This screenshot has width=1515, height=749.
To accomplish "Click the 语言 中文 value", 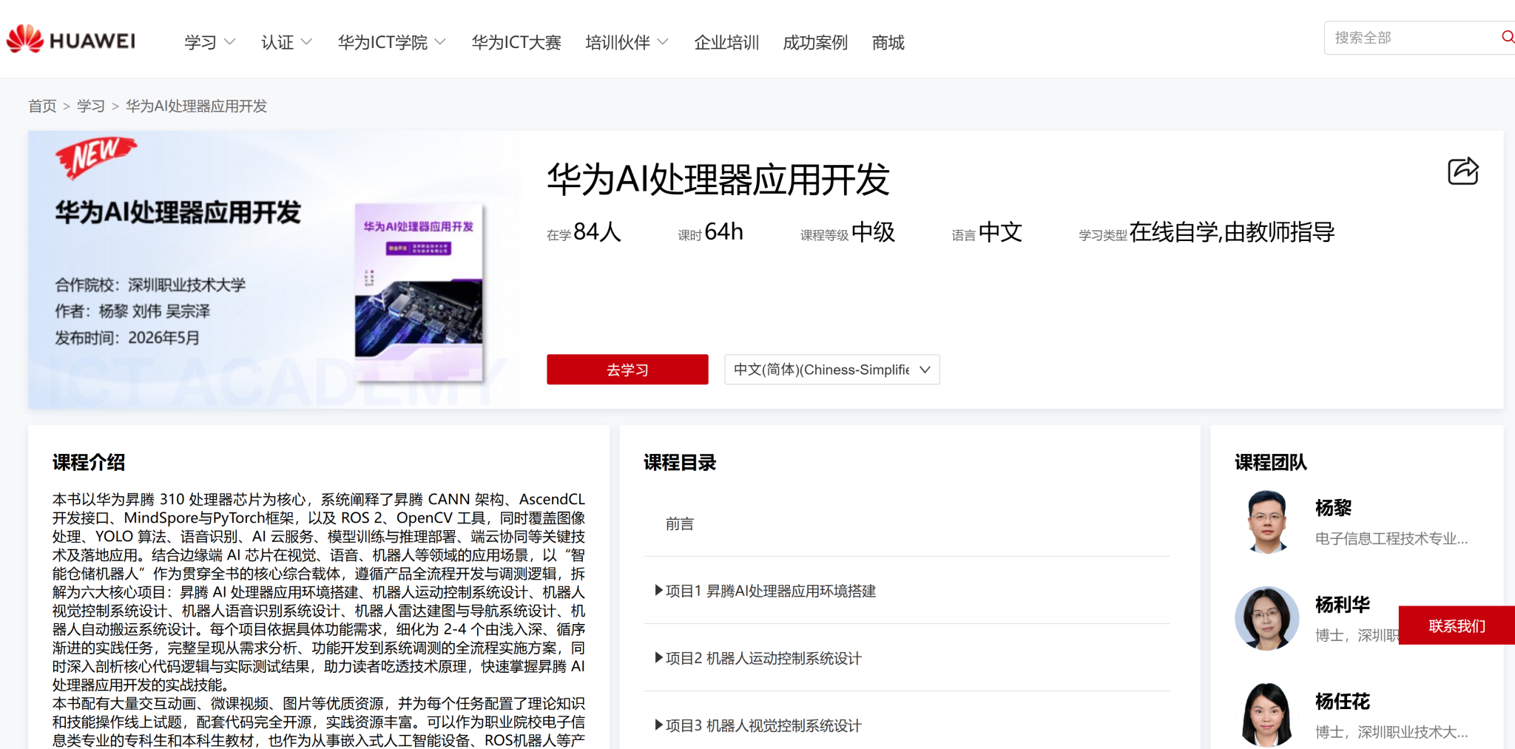I will (x=987, y=232).
